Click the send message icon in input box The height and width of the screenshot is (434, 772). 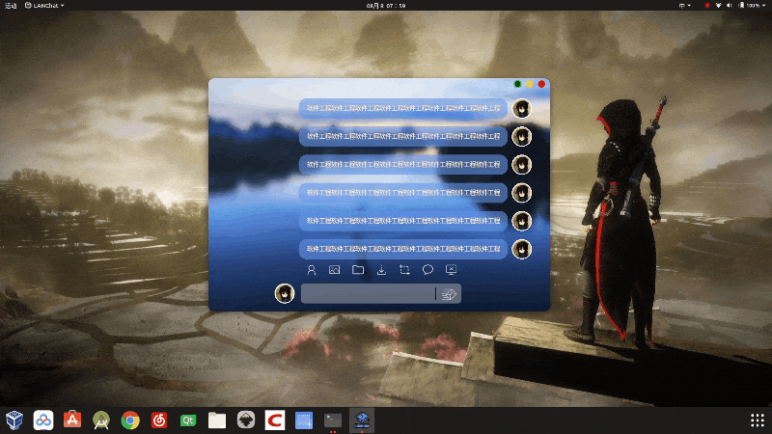pos(449,294)
